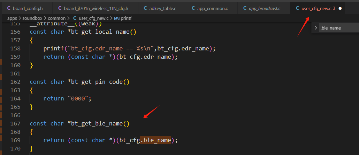Click the C icon on the user_cfg_new.c tab
359x155 pixels.
tap(297, 8)
